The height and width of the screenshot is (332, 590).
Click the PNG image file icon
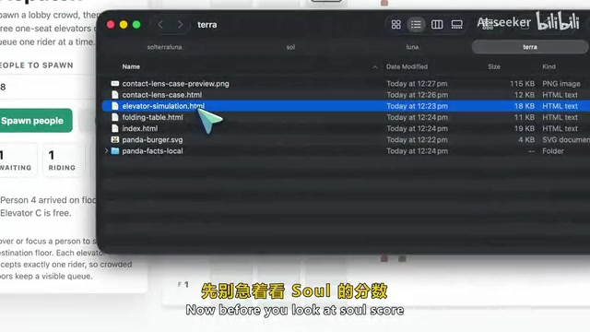[x=115, y=84]
